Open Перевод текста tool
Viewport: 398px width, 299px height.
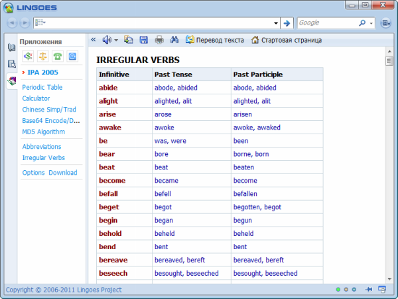tap(215, 40)
